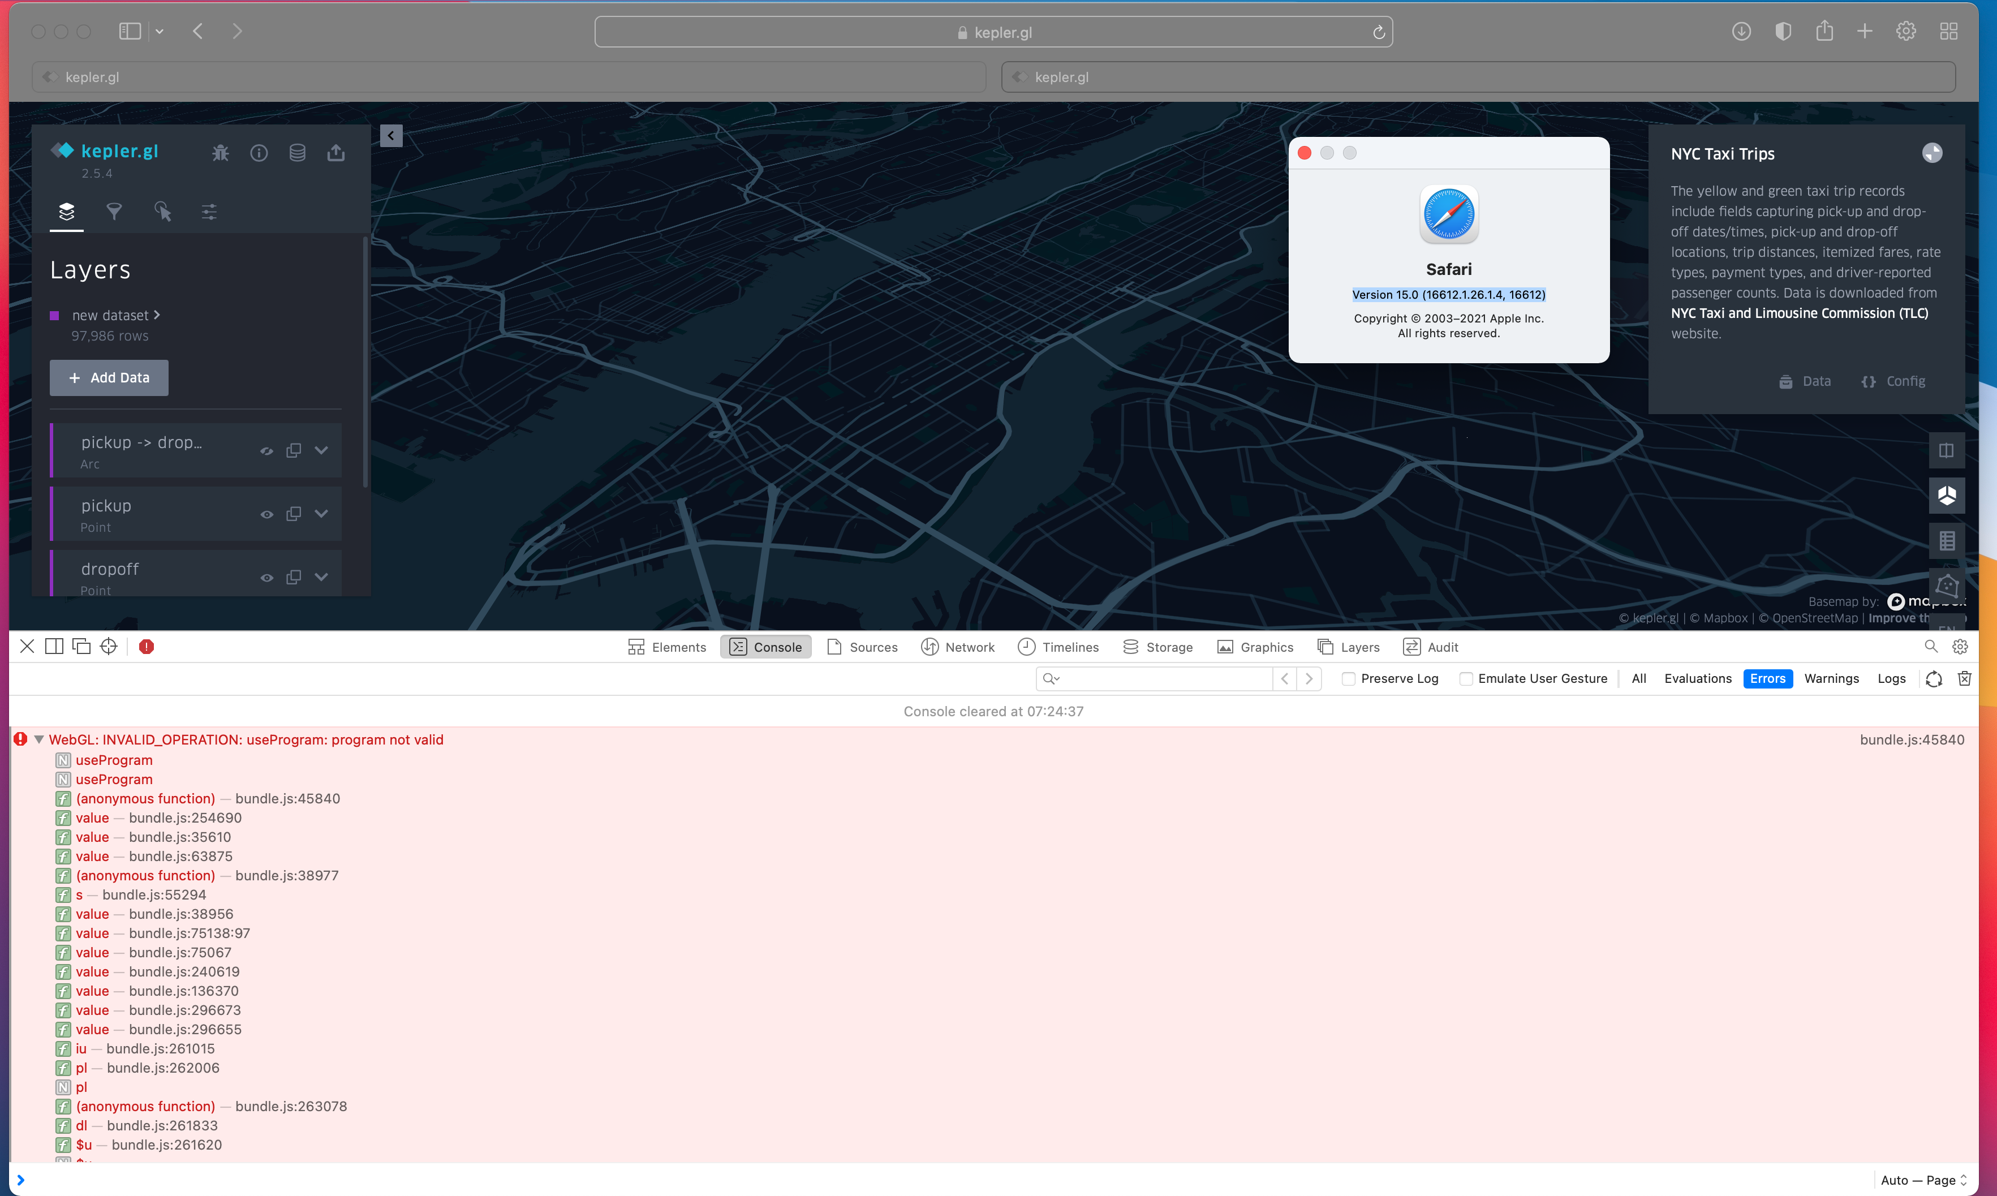
Task: Open the Base map settings panel
Action: (209, 212)
